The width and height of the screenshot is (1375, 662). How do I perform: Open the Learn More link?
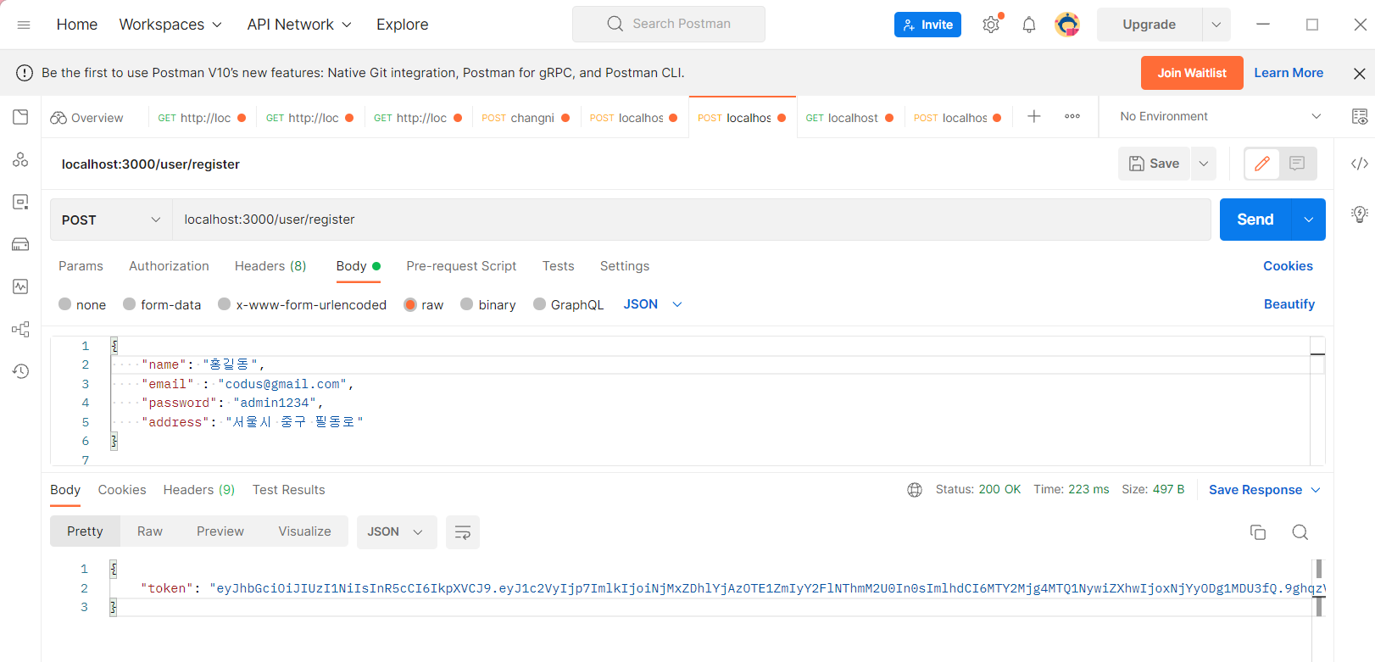pyautogui.click(x=1289, y=73)
